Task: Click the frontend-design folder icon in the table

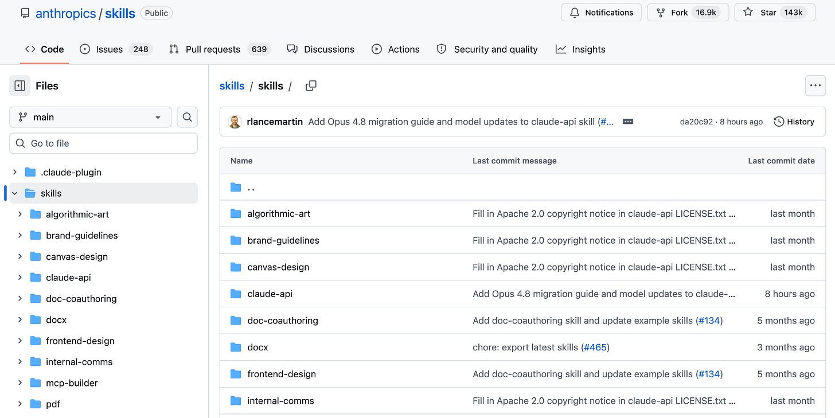Action: 236,374
